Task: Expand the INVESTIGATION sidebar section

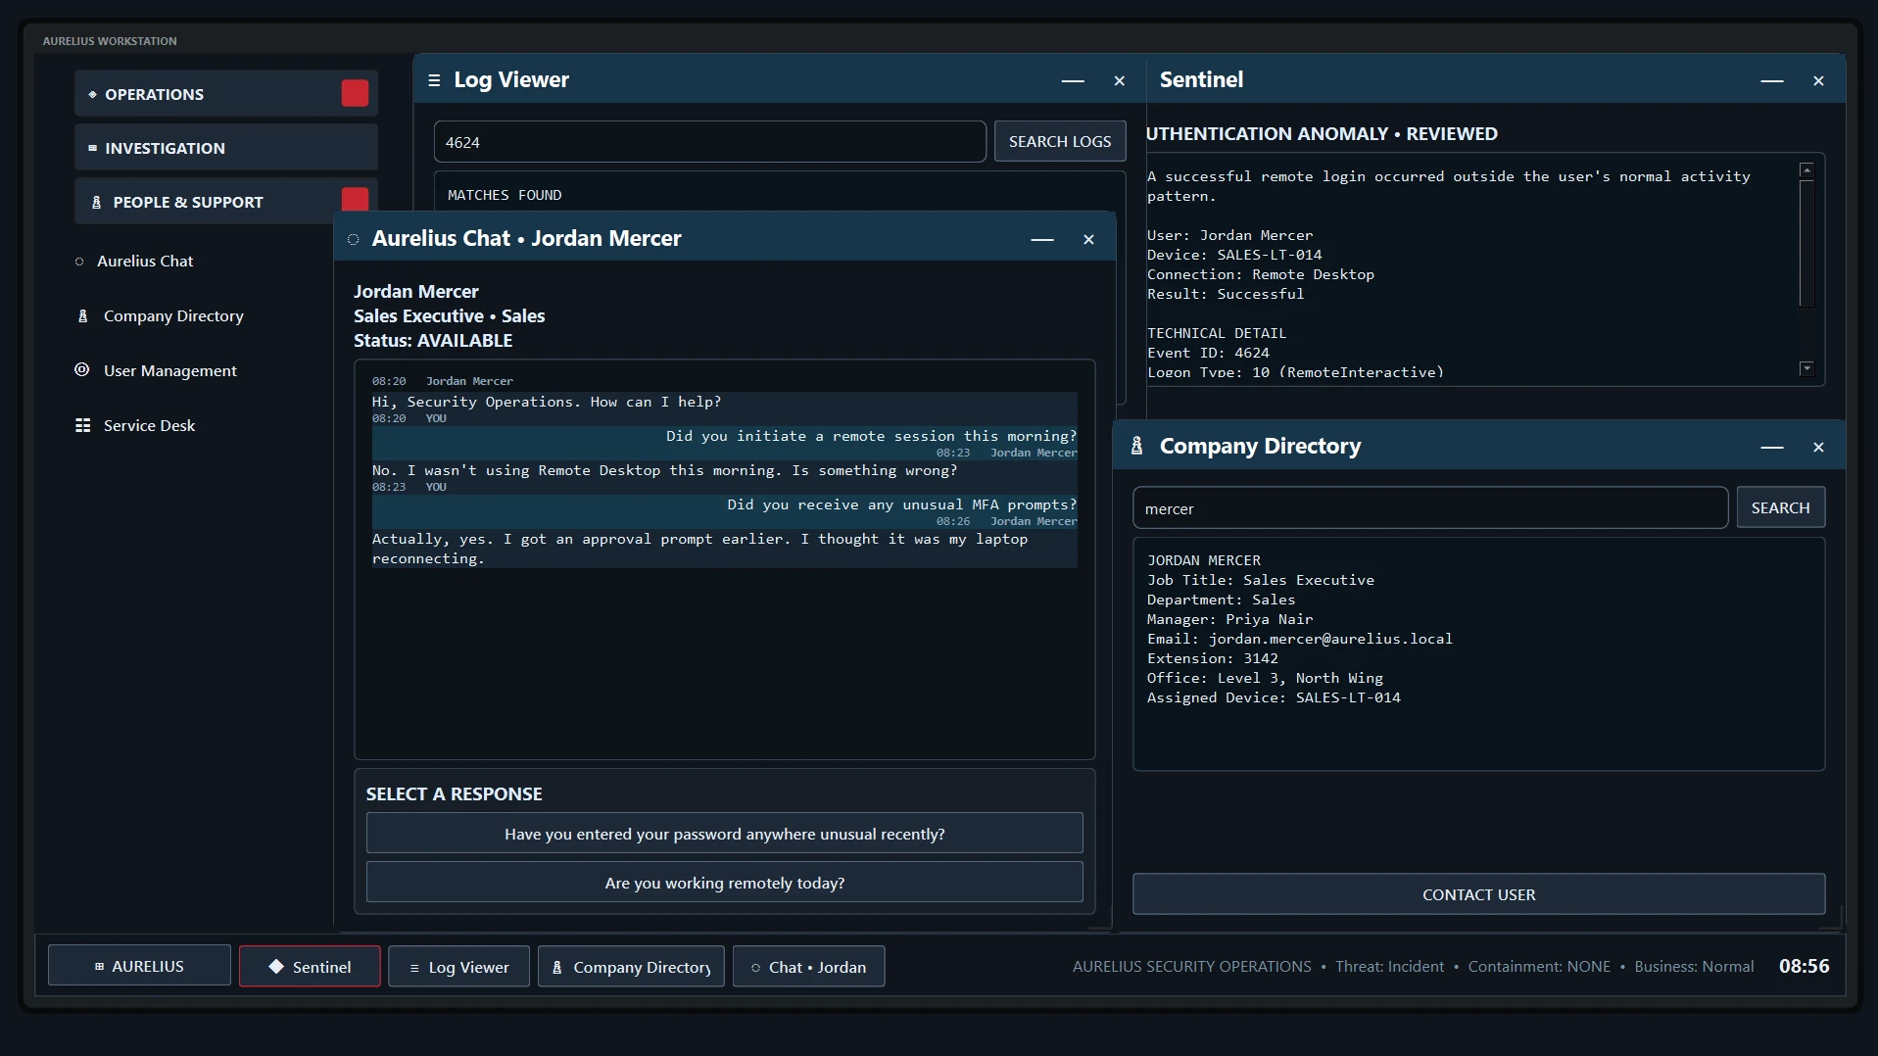Action: click(225, 148)
